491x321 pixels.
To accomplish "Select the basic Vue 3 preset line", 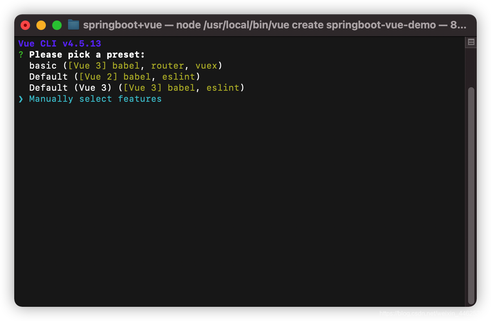I will 126,65.
